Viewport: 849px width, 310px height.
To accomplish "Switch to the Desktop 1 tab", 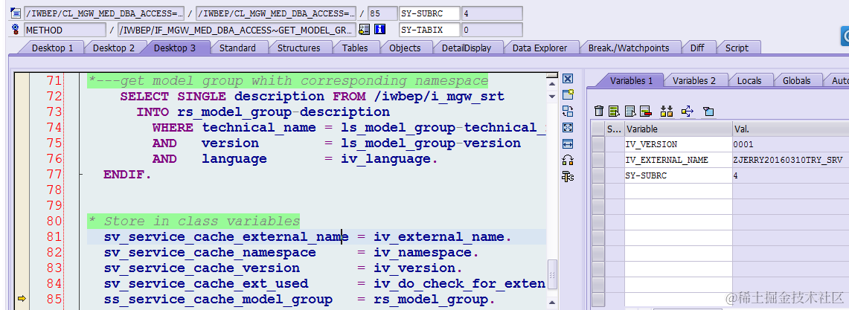I will pyautogui.click(x=53, y=48).
